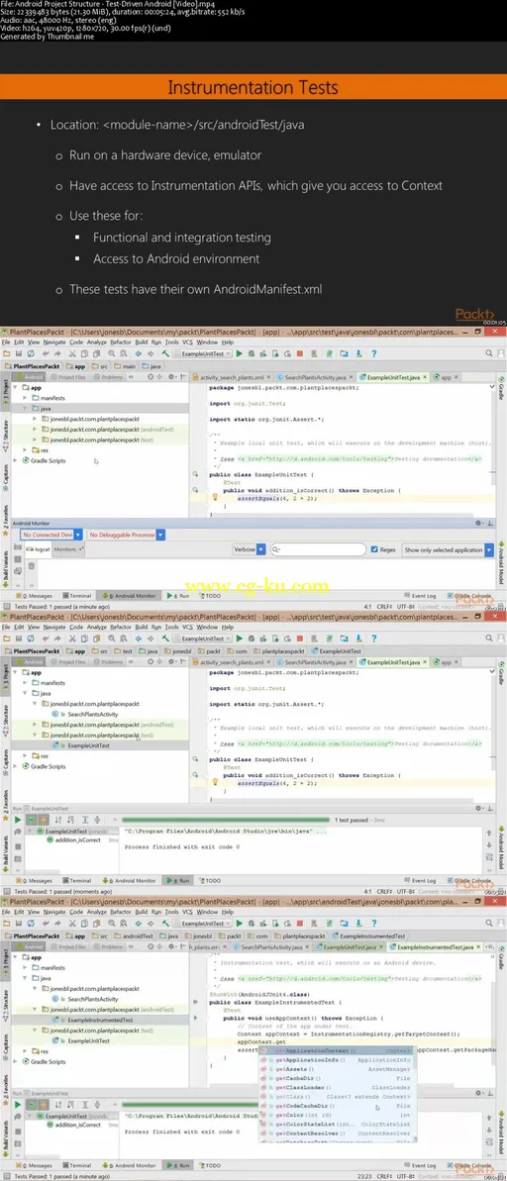The image size is (507, 1181).
Task: Expand res folder in autocomplete screenshot
Action: click(25, 1050)
